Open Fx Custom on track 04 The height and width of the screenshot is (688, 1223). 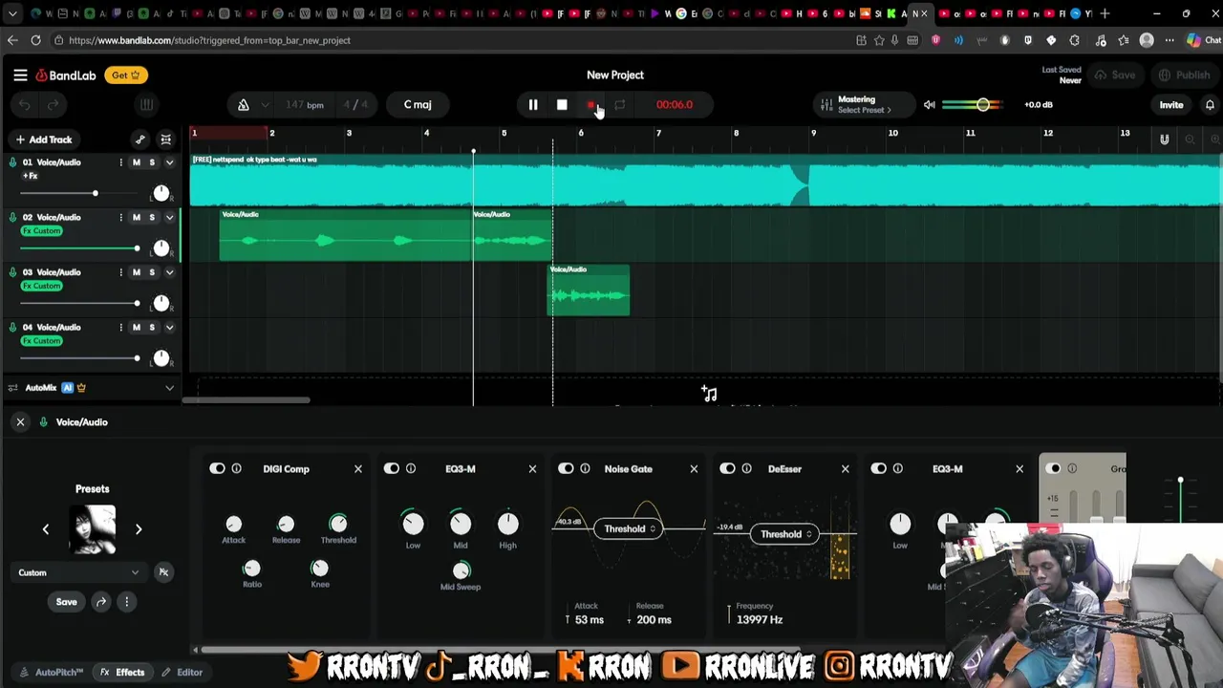click(x=41, y=341)
